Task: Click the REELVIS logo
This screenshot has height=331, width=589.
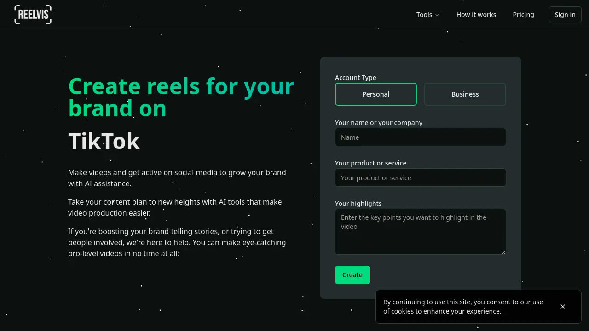Action: tap(33, 14)
